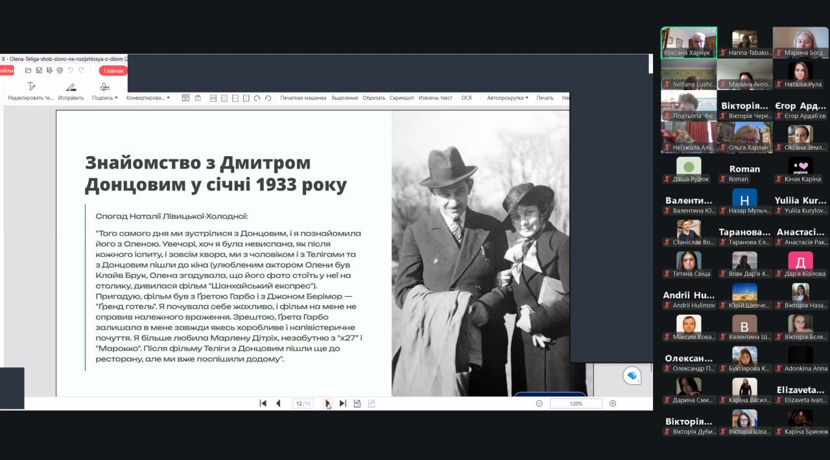The width and height of the screenshot is (830, 460).
Task: Open the Конвертировать dropdown
Action: coord(148,98)
